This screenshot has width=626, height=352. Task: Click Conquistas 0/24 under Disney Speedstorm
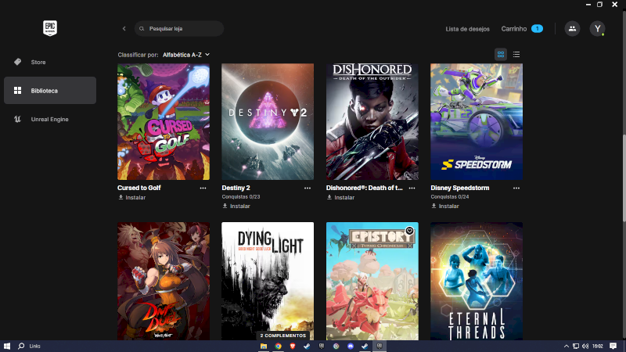(449, 197)
